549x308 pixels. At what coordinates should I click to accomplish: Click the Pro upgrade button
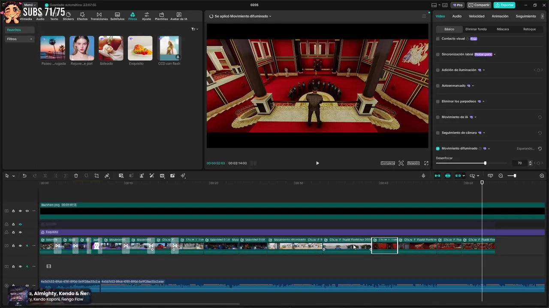pyautogui.click(x=457, y=5)
